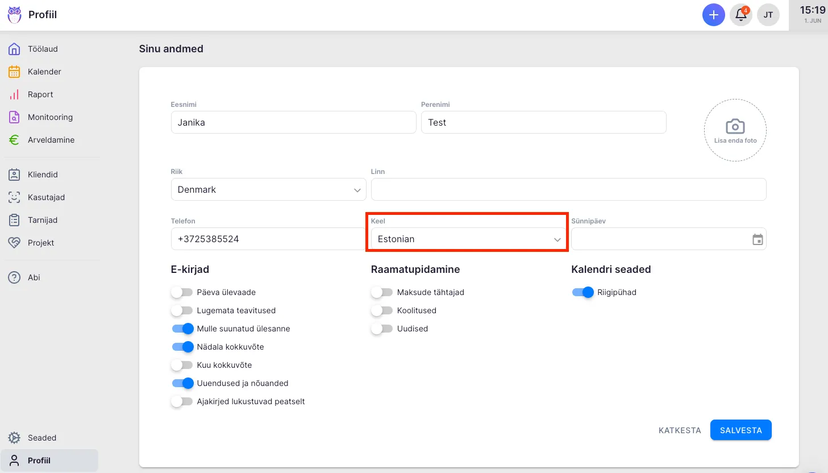The height and width of the screenshot is (473, 828).
Task: Toggle the Maksude tähtajad switch
Action: click(x=382, y=292)
